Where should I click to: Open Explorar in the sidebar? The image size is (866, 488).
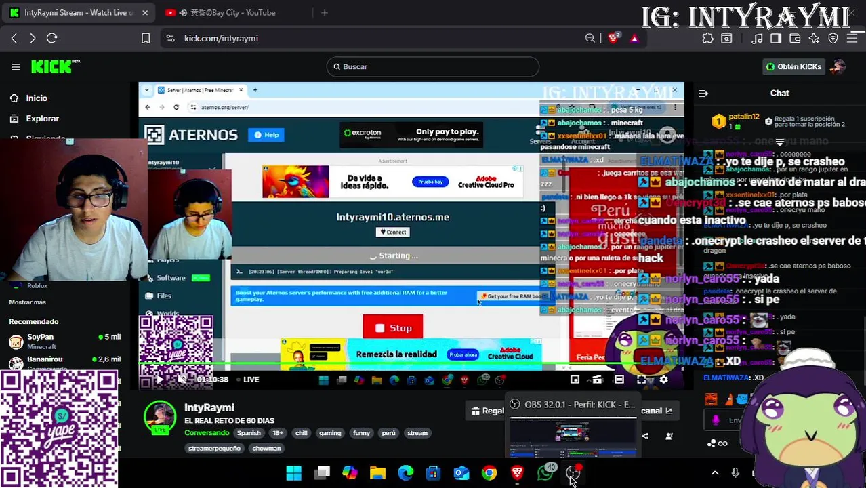[42, 119]
